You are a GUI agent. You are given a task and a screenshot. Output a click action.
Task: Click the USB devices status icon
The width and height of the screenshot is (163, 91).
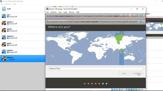click(122, 89)
